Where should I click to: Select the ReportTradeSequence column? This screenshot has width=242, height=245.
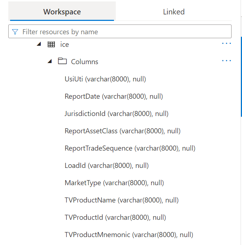tap(130, 148)
